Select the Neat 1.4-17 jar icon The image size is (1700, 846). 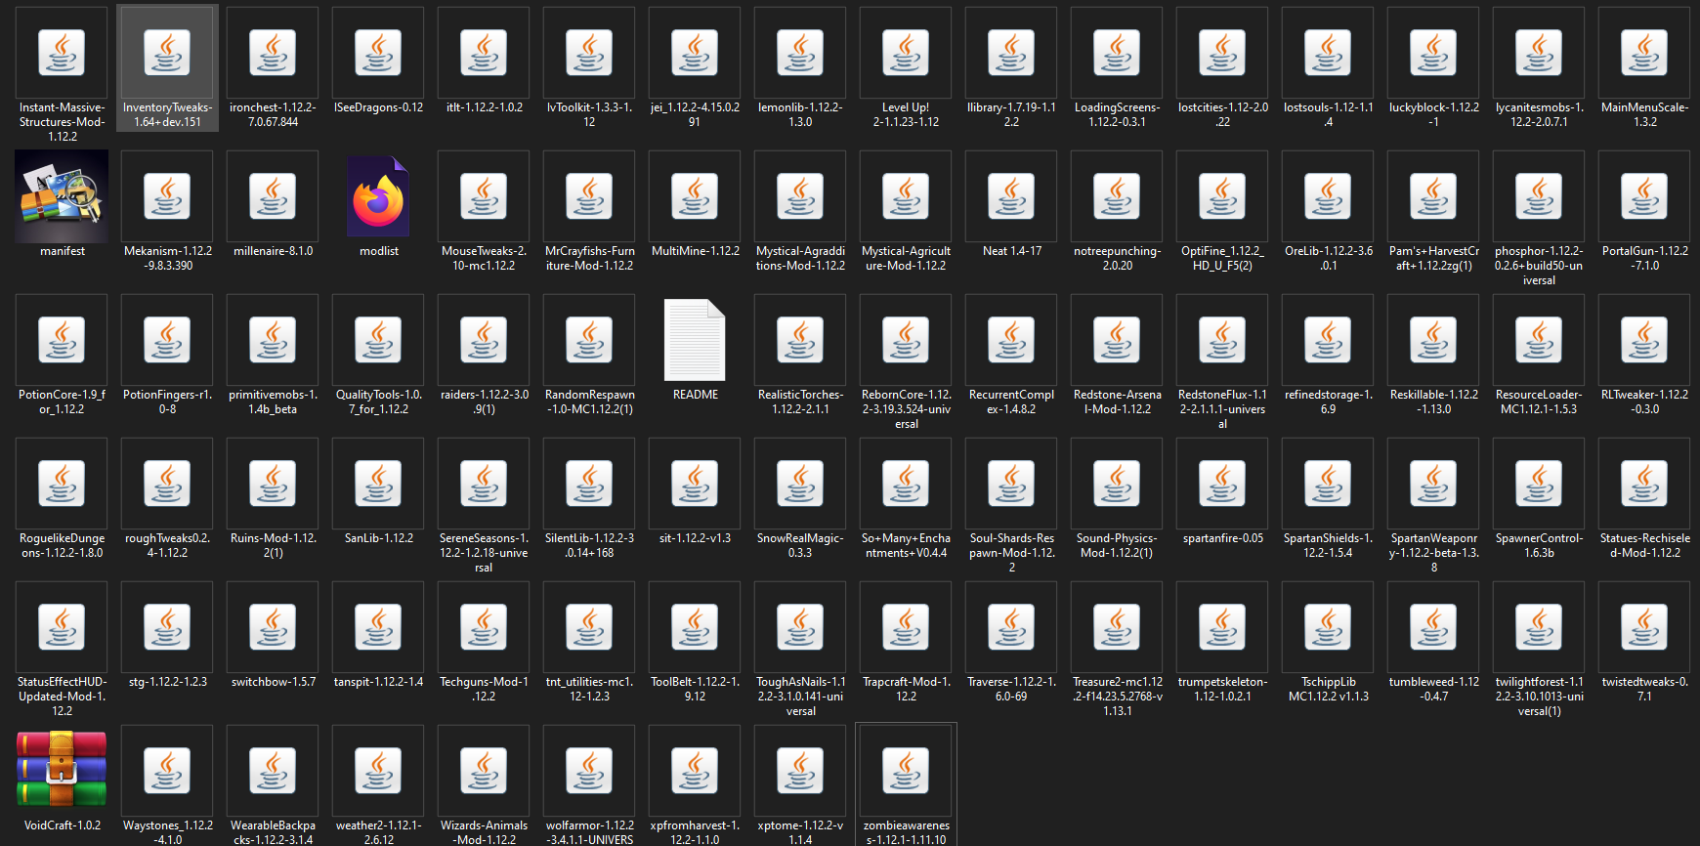1011,196
